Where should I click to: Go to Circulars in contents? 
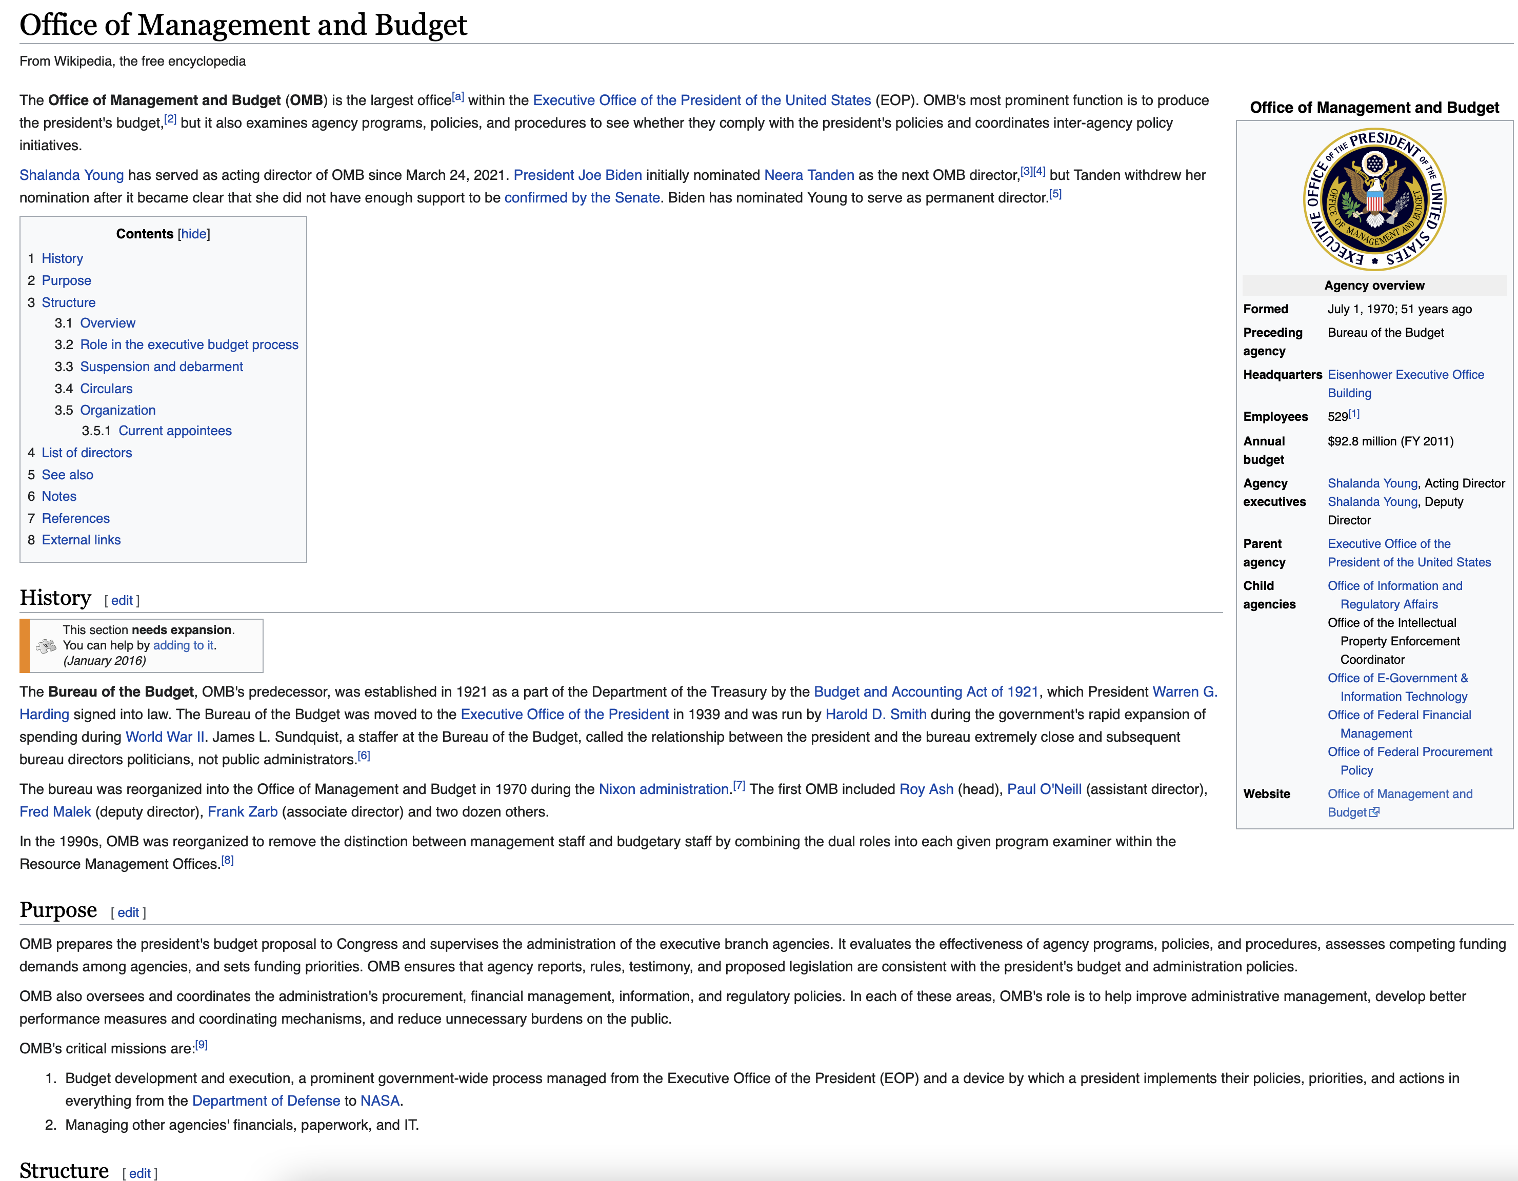pos(106,389)
